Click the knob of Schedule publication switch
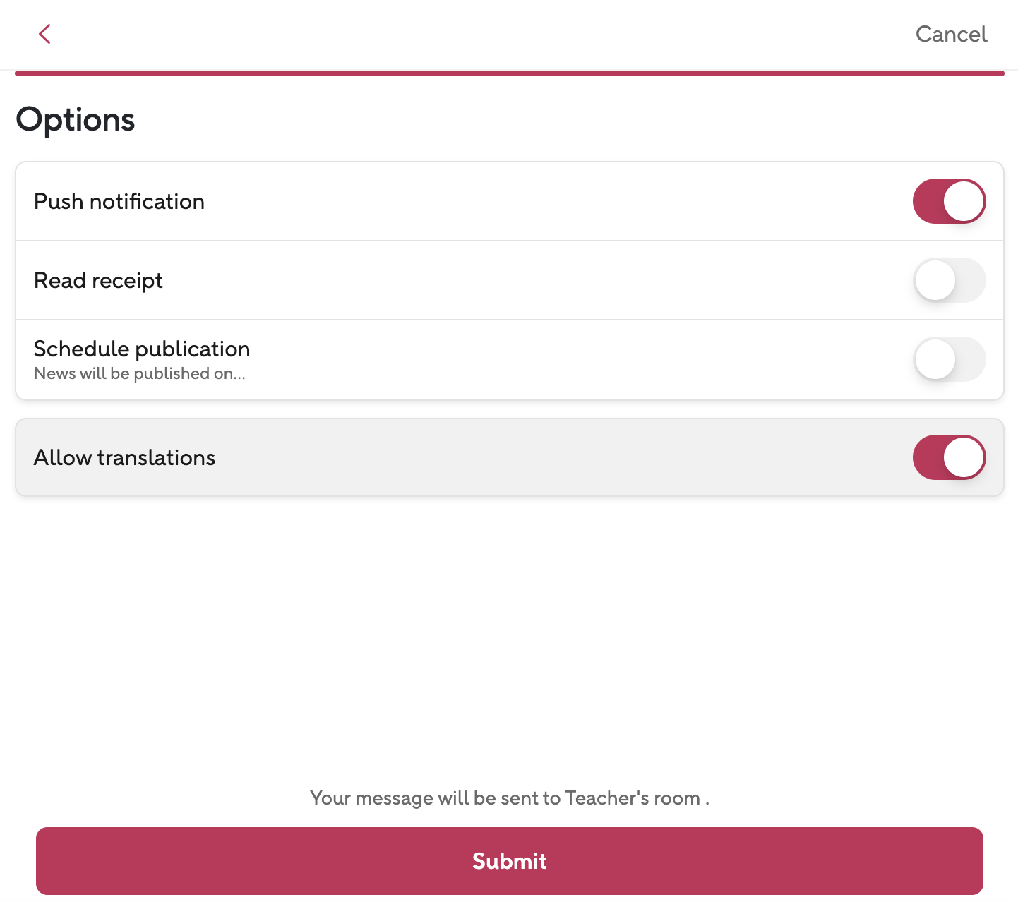Viewport: 1018px width, 902px height. pos(935,359)
